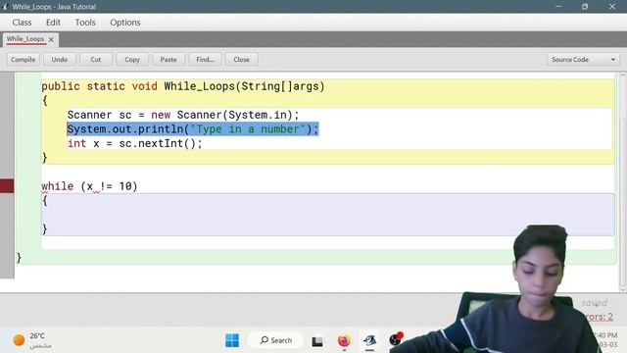The height and width of the screenshot is (353, 627).
Task: Click the Scanner sc declaration line
Action: pyautogui.click(x=183, y=115)
